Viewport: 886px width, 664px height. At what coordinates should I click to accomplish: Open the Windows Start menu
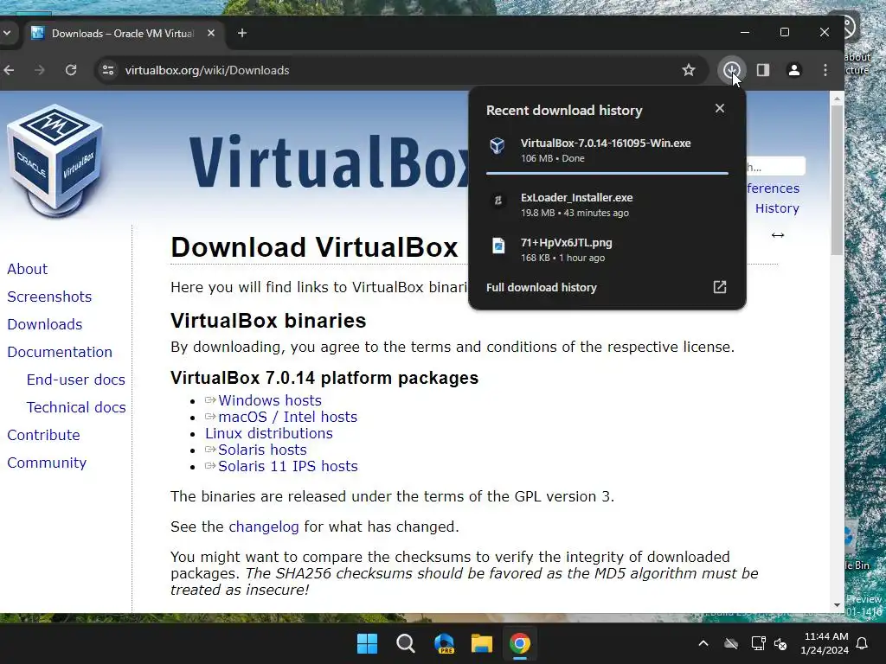point(367,643)
